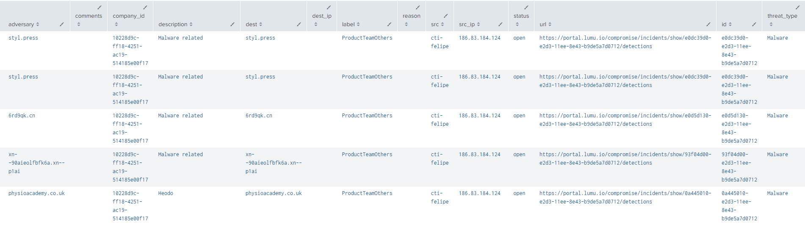Click the pencil icon for the company_id column

[145, 8]
